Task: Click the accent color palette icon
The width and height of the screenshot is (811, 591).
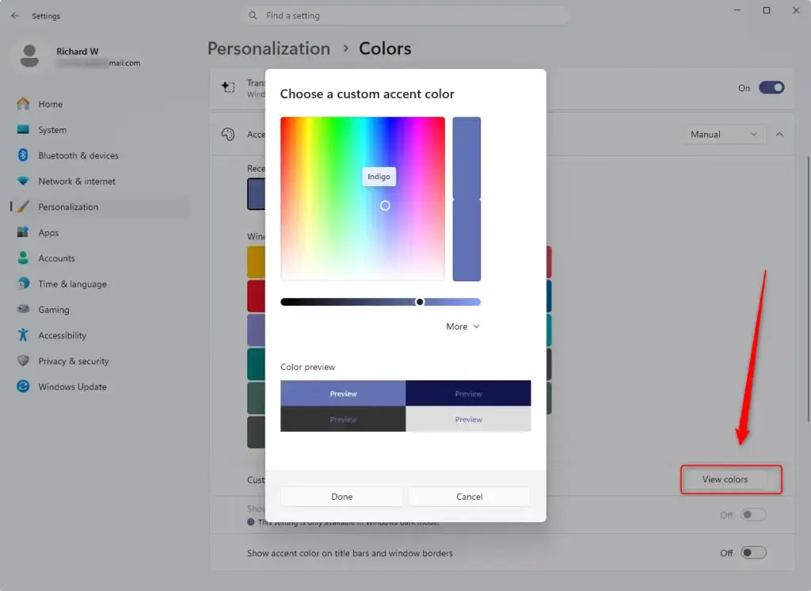Action: [x=228, y=135]
